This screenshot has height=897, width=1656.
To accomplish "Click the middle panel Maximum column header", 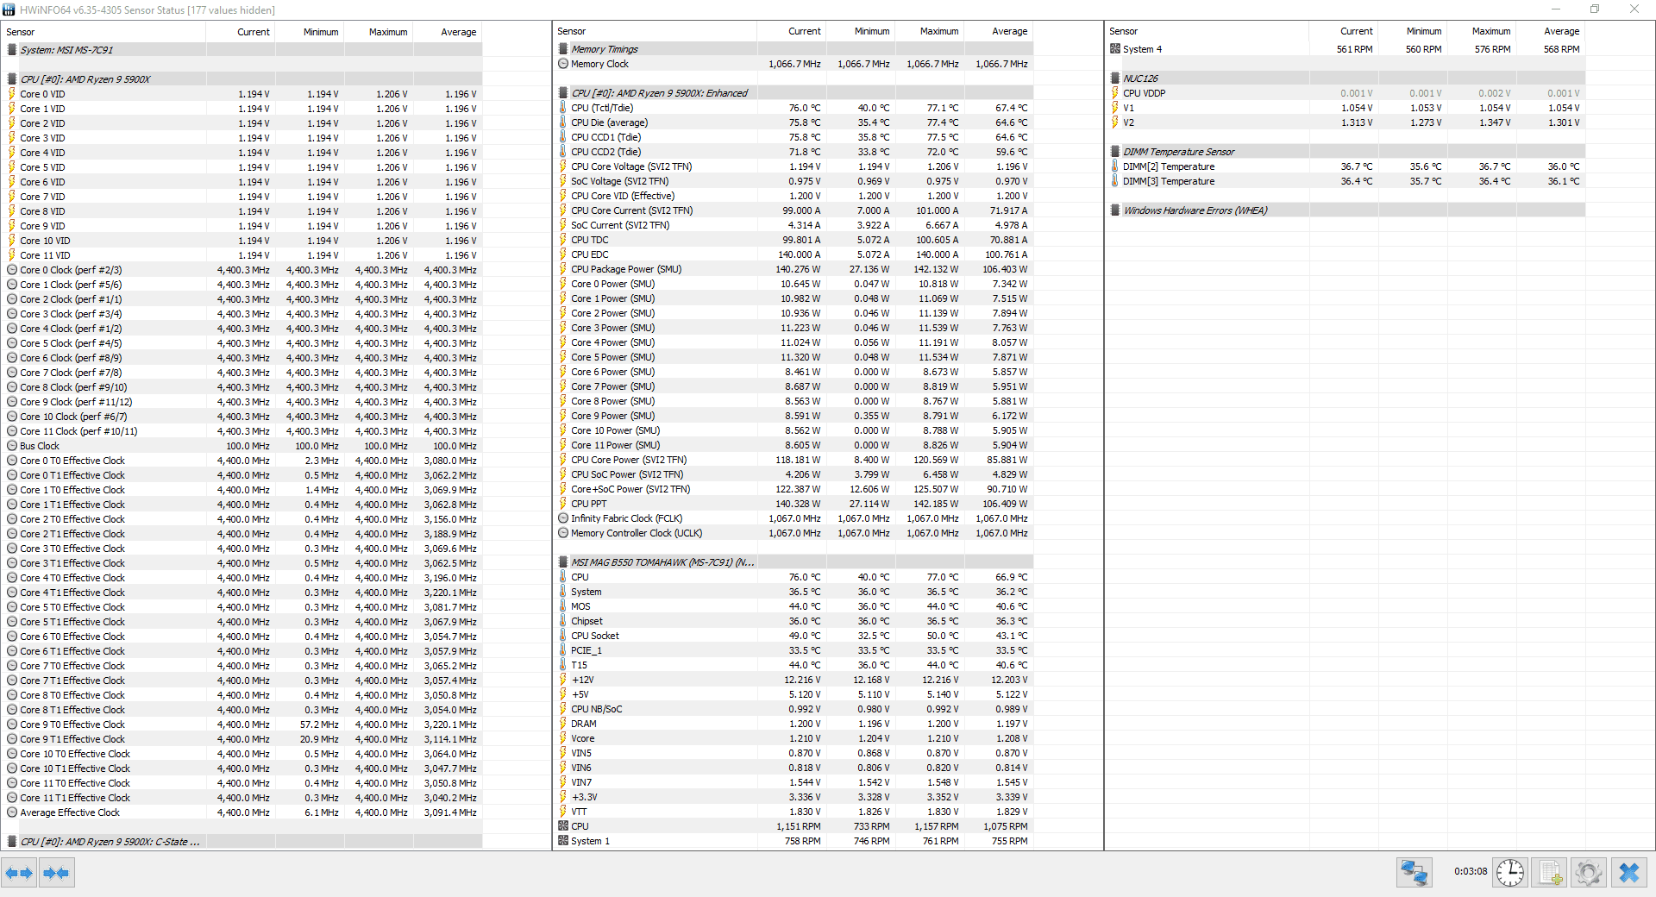I will click(929, 31).
